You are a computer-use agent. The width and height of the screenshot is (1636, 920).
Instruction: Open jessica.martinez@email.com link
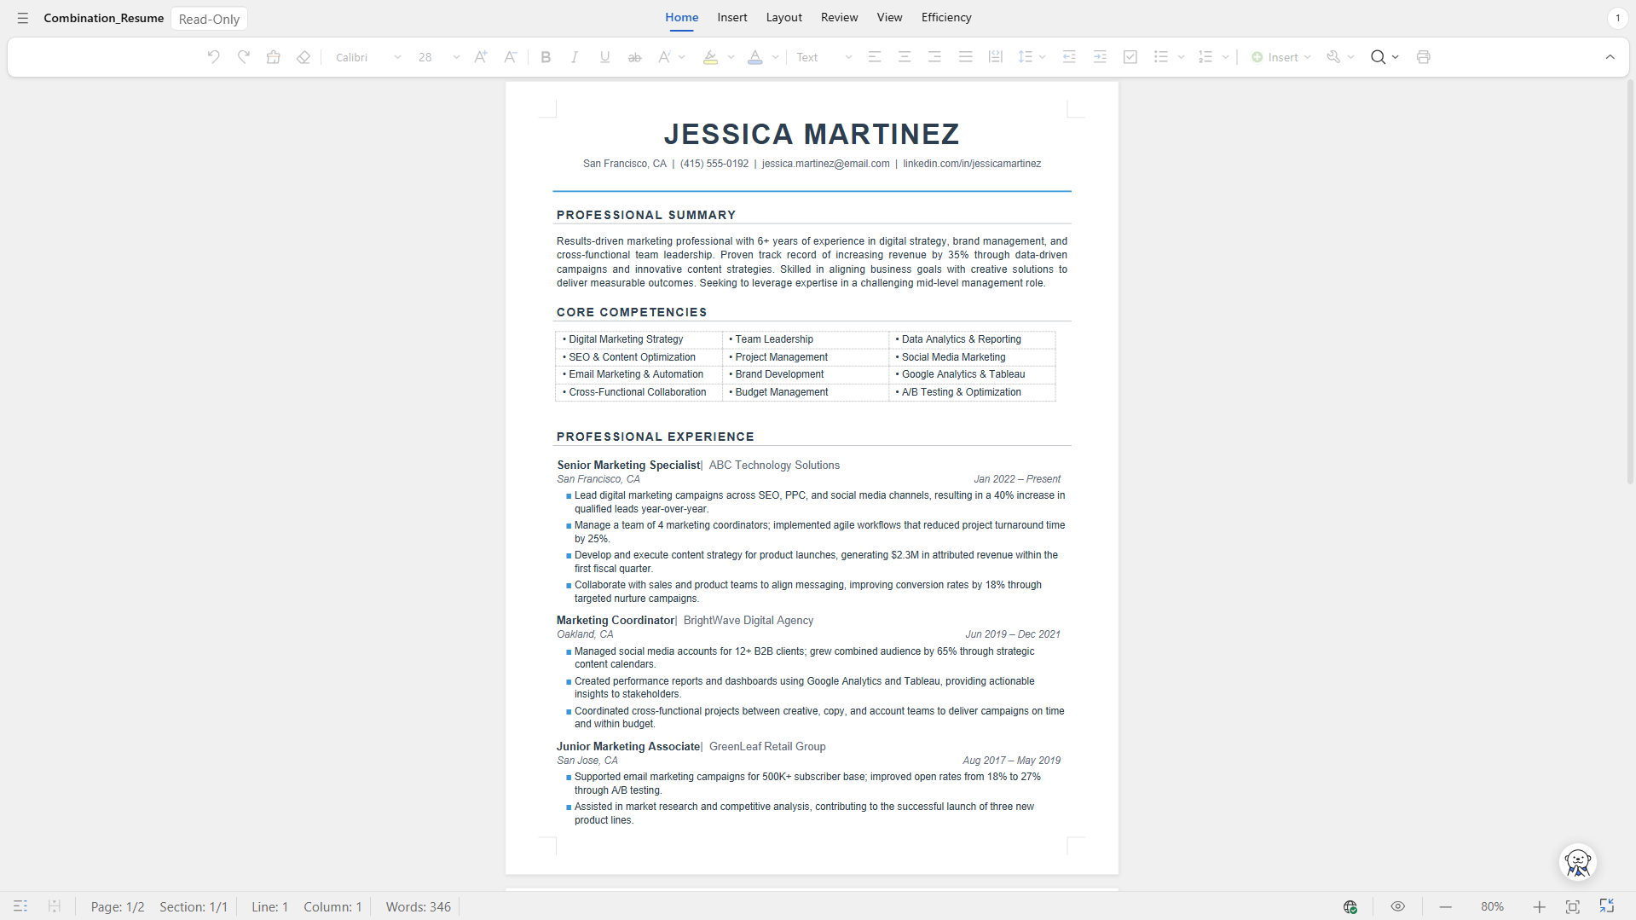point(825,164)
